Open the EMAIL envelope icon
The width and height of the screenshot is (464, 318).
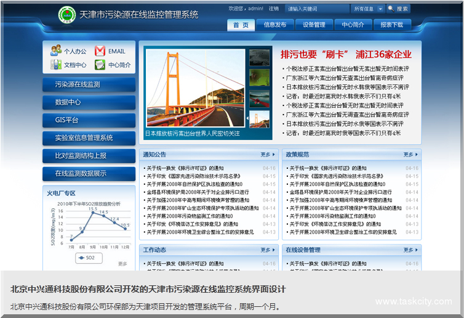(x=100, y=51)
